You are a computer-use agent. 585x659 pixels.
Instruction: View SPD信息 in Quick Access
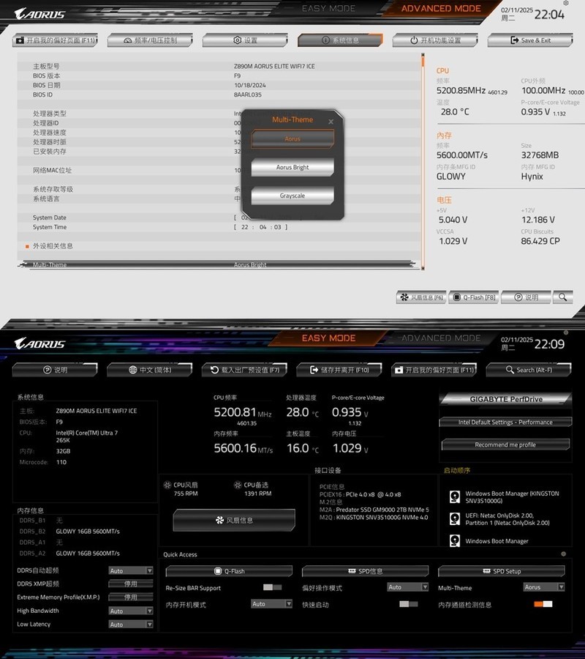(x=366, y=570)
